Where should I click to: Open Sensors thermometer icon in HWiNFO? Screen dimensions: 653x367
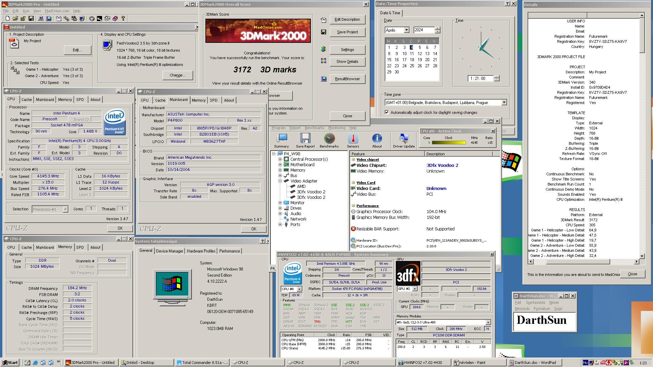pyautogui.click(x=353, y=140)
